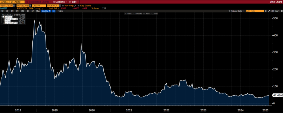Toggle the Last Price legend checkbox

[x=3, y=17]
